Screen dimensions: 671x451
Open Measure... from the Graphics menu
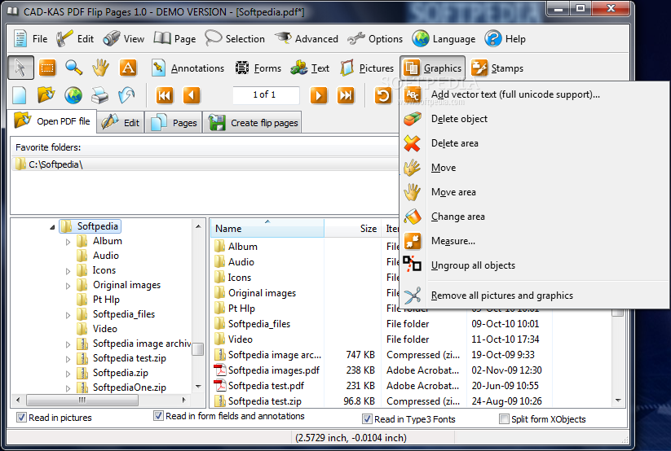click(452, 241)
